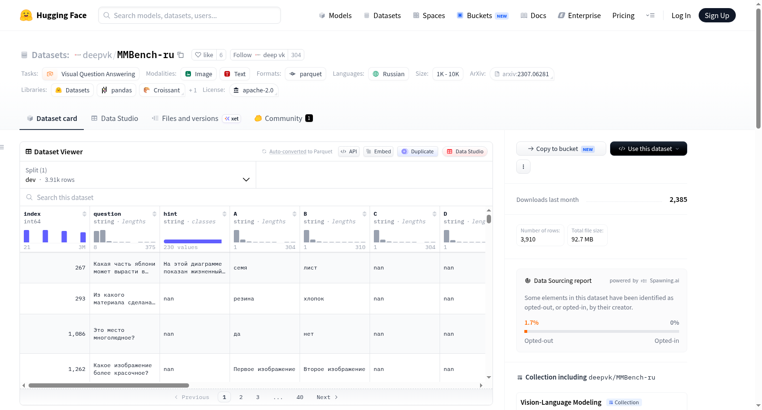This screenshot has width=762, height=410.
Task: Open Docs in the top navigation
Action: point(533,15)
